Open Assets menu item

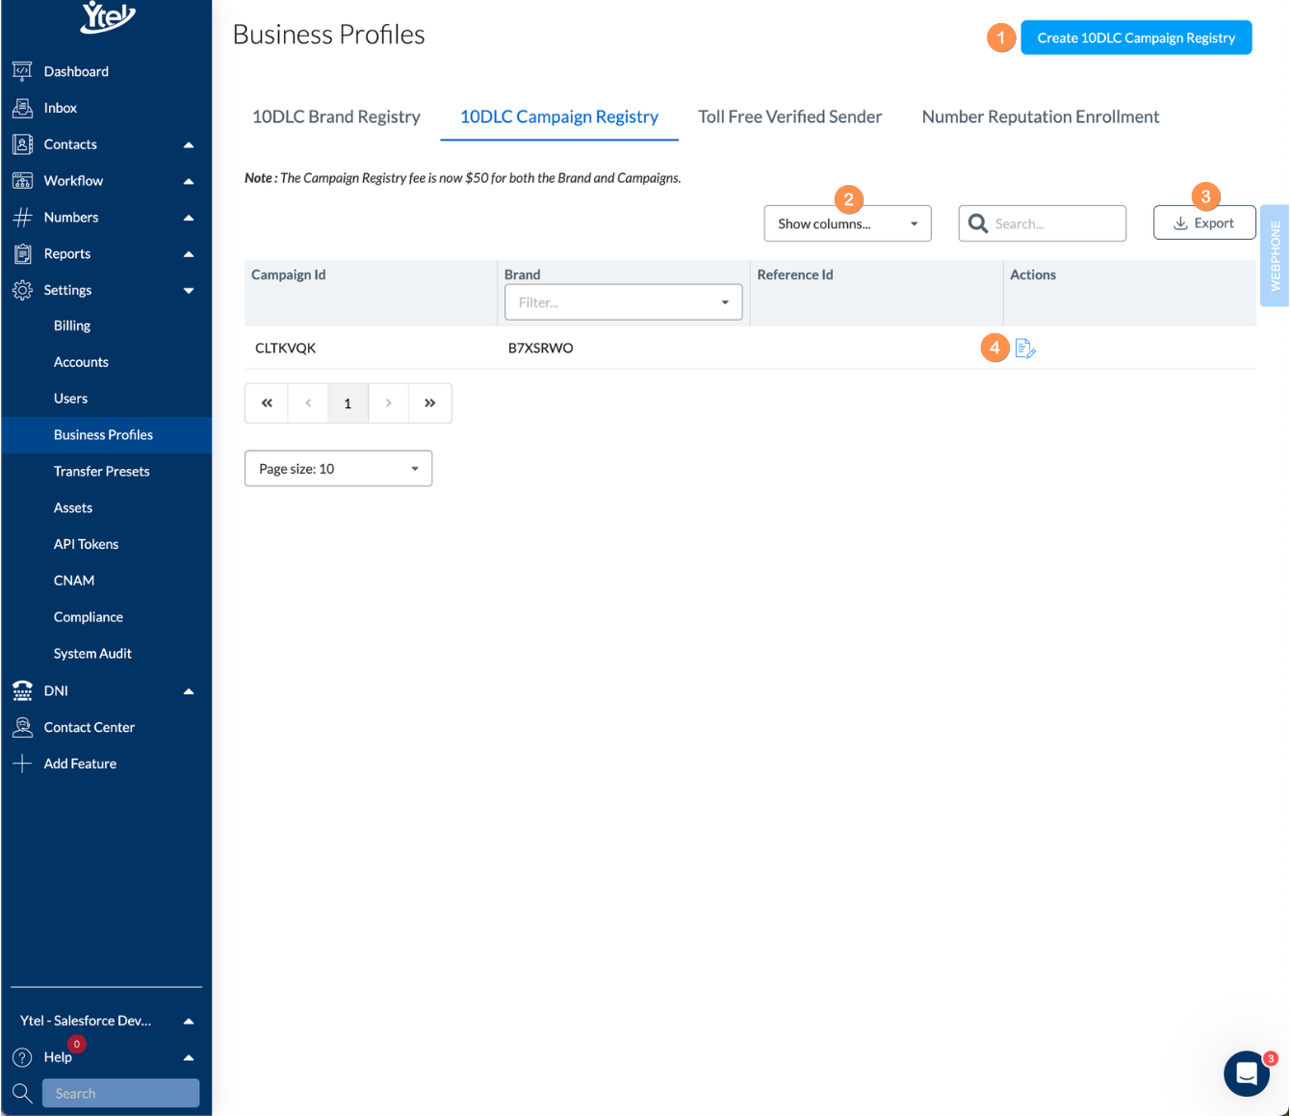coord(73,508)
